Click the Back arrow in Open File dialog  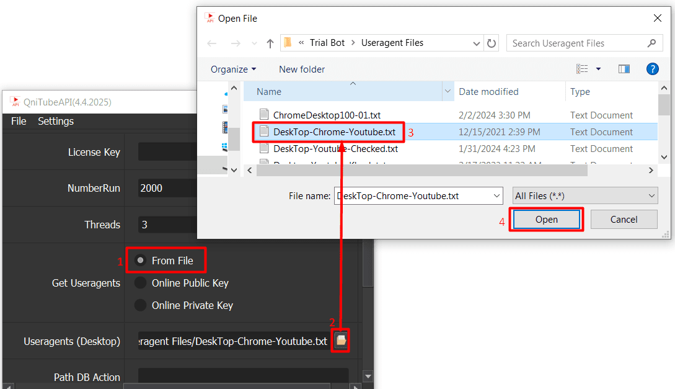pos(212,43)
